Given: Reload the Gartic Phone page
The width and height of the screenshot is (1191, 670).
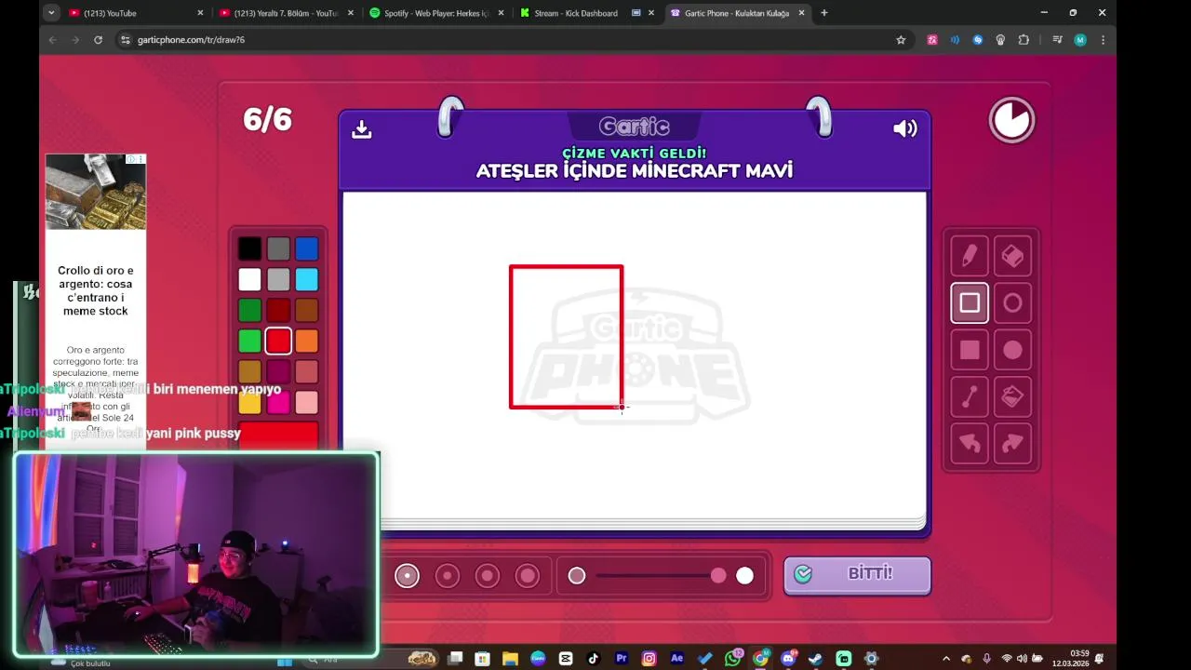Looking at the screenshot, I should (x=98, y=40).
